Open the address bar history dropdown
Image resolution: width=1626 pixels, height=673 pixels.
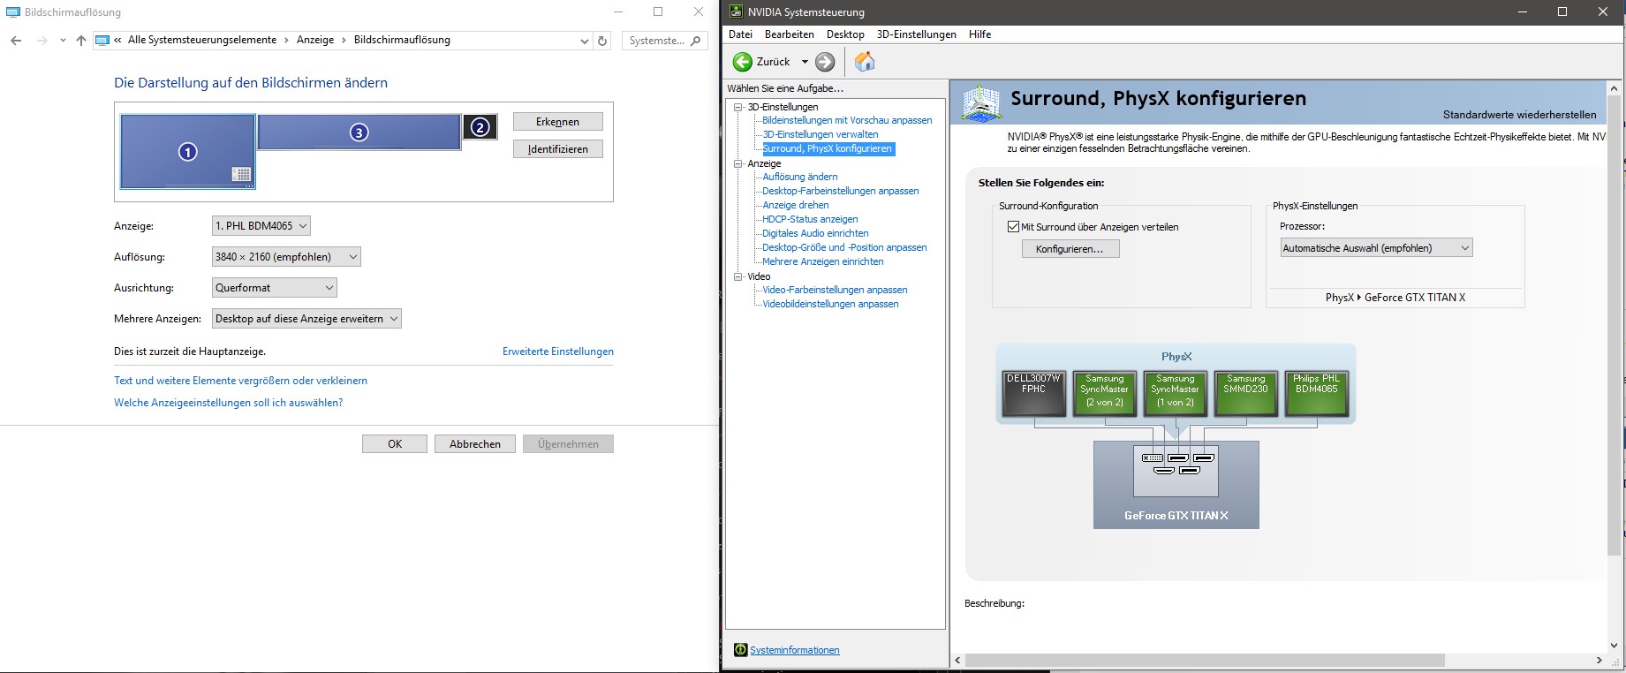[x=584, y=41]
